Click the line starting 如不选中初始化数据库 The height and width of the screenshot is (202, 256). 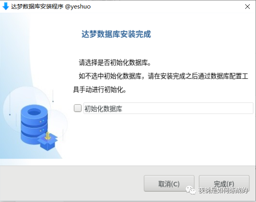(163, 76)
